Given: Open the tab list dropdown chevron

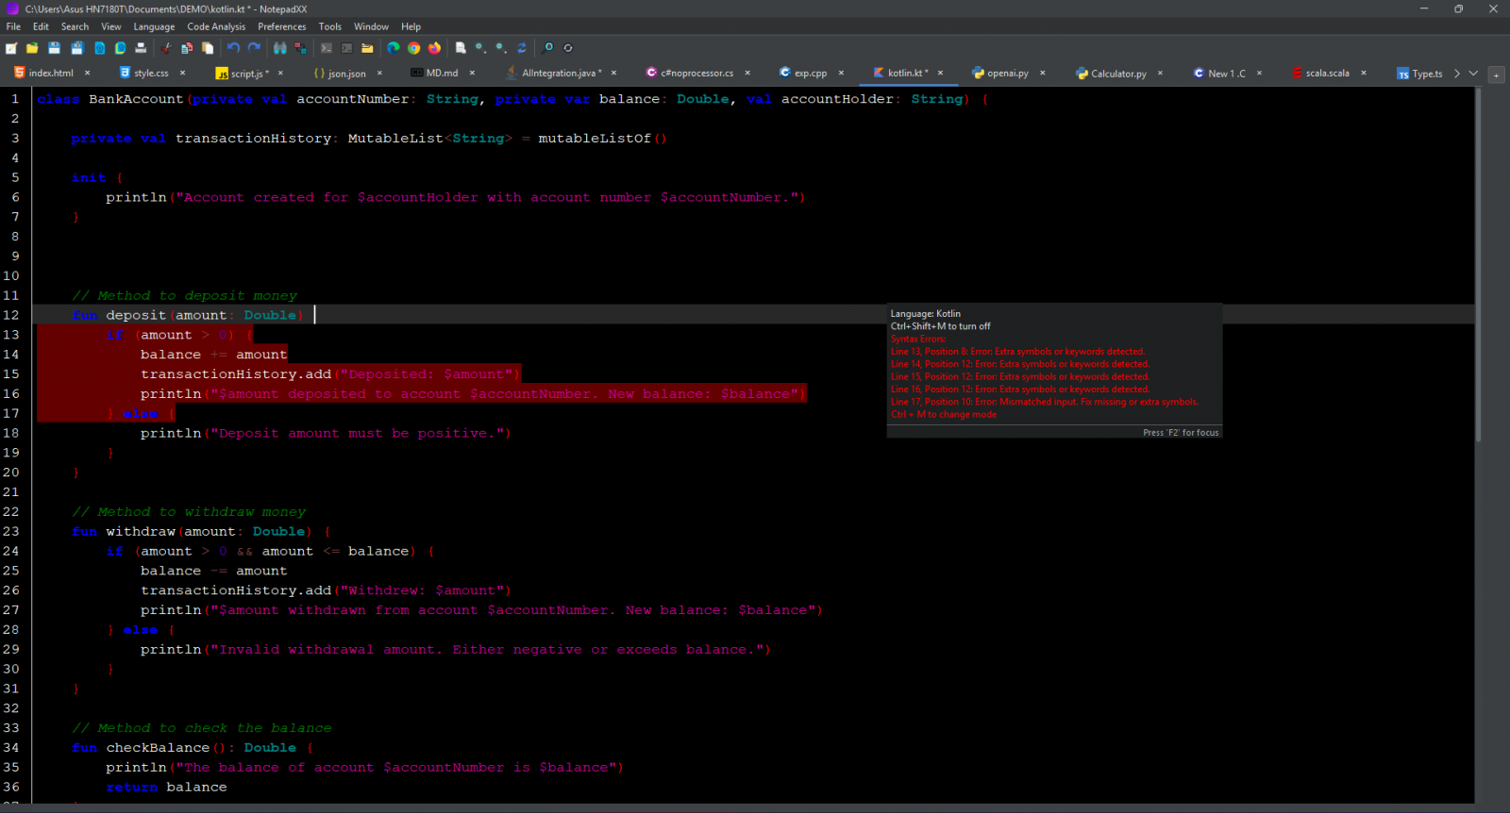Looking at the screenshot, I should tap(1473, 74).
